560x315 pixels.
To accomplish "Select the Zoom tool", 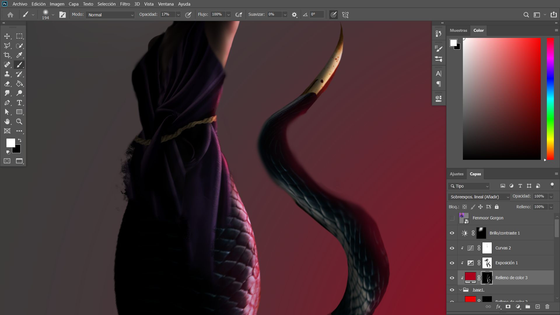I will point(19,122).
